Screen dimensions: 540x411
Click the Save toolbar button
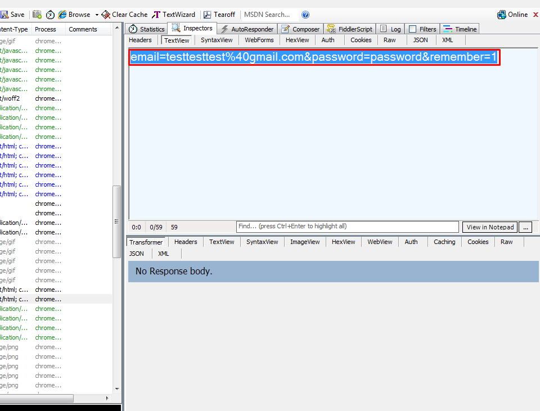tap(13, 15)
